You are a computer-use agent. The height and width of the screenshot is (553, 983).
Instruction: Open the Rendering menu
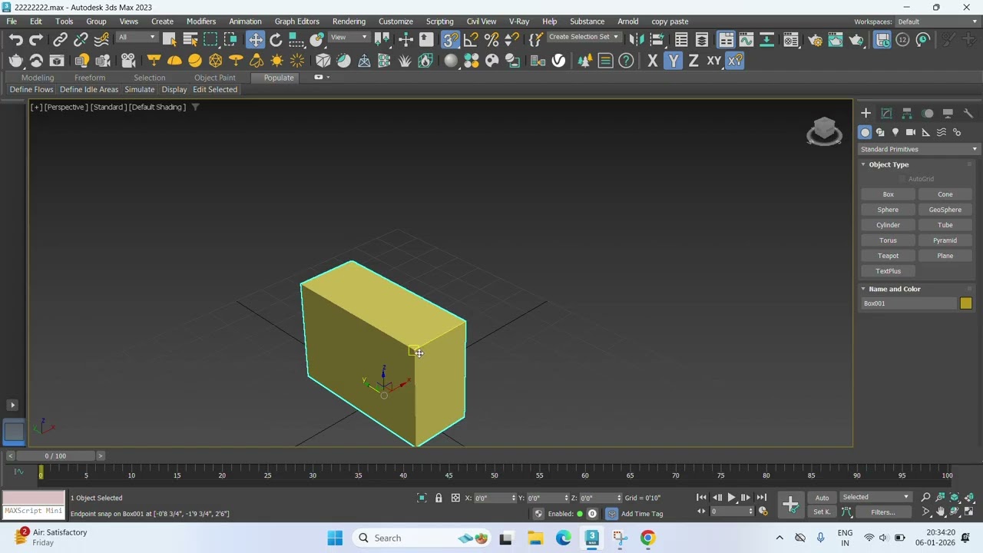[x=349, y=22]
